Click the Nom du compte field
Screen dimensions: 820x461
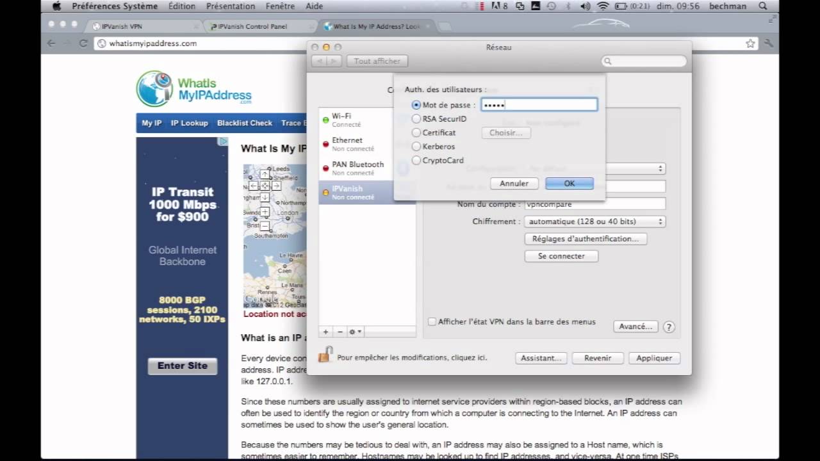(x=595, y=204)
